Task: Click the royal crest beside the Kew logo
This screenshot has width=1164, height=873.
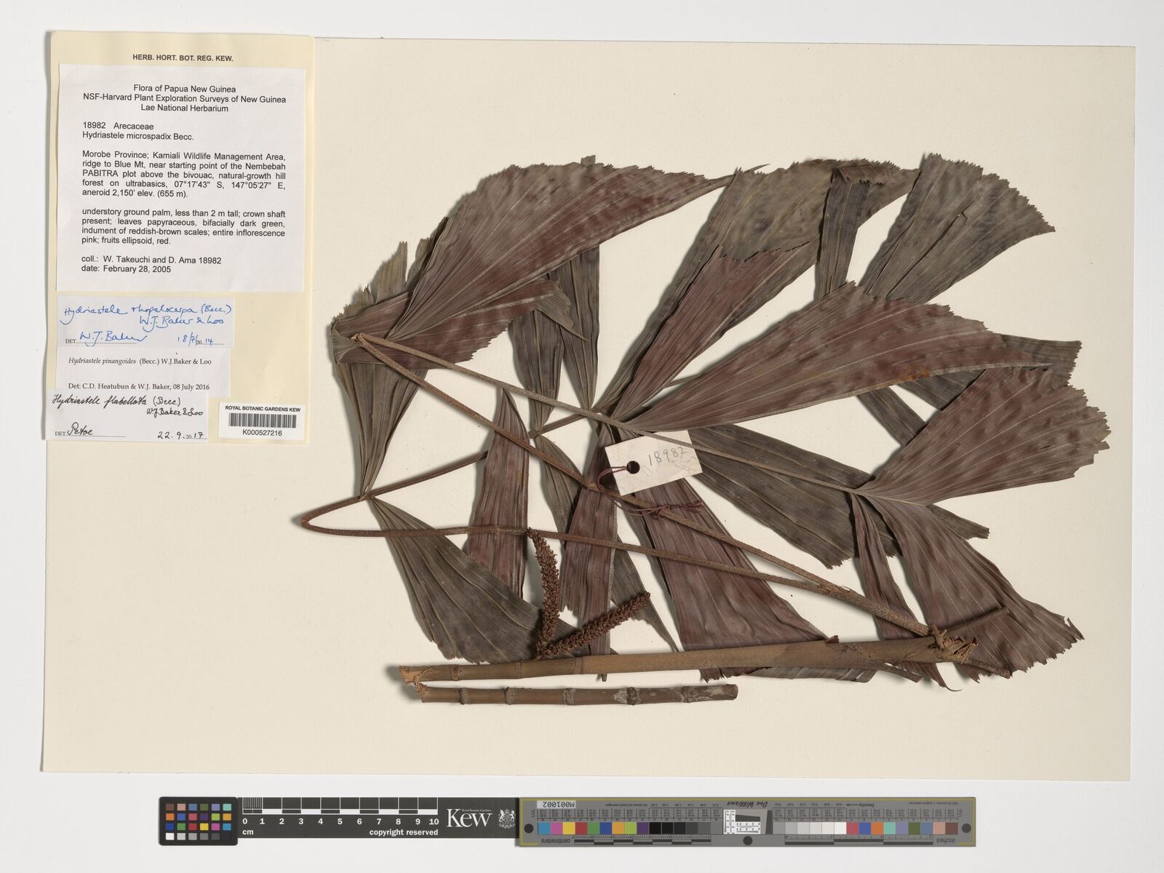Action: click(503, 818)
